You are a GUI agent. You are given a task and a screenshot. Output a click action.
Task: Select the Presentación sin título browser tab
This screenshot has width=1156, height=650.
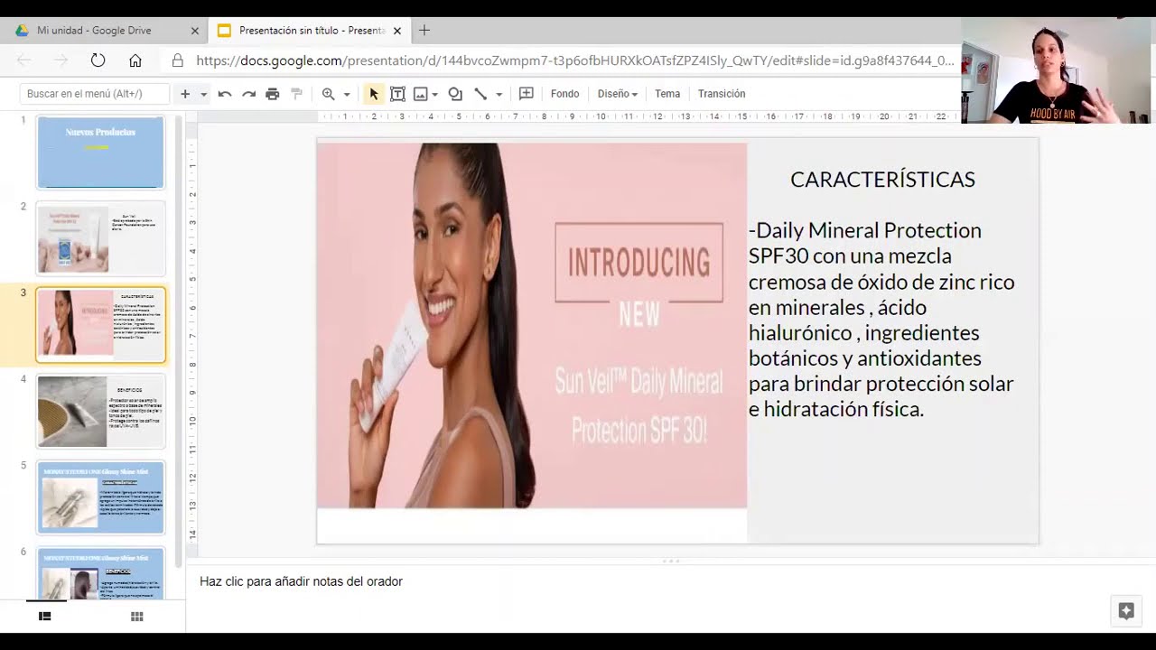pos(312,31)
